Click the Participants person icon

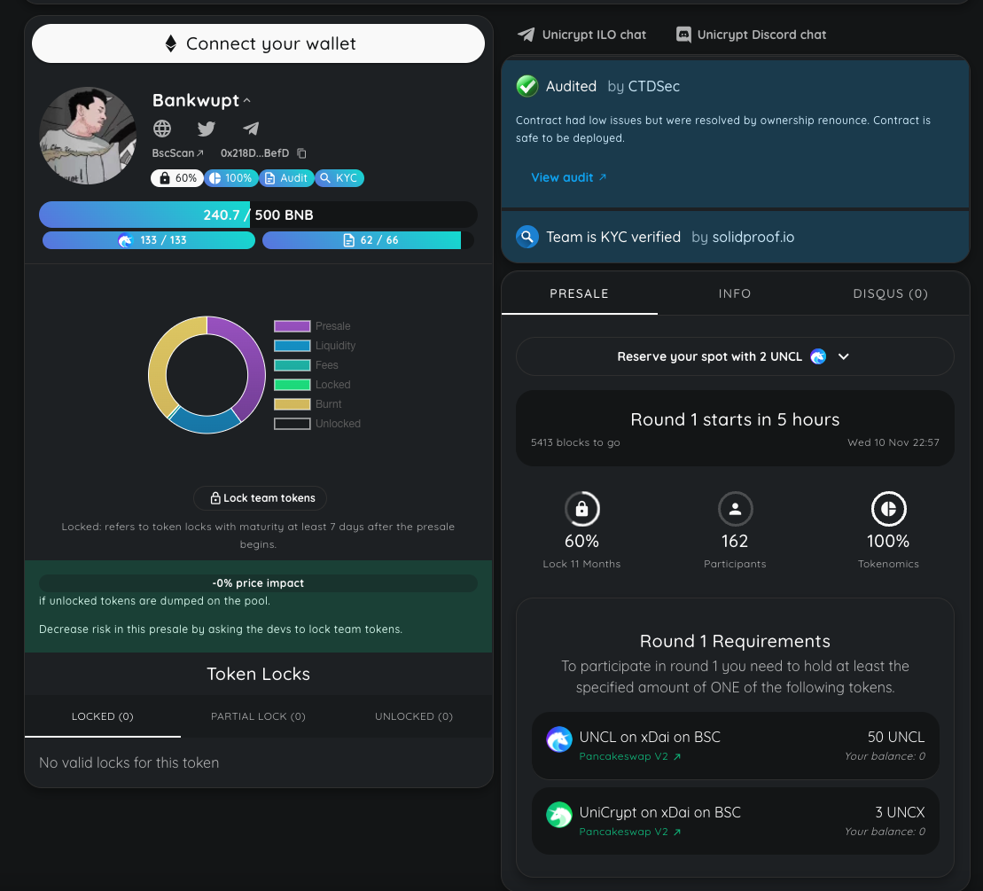pos(735,509)
